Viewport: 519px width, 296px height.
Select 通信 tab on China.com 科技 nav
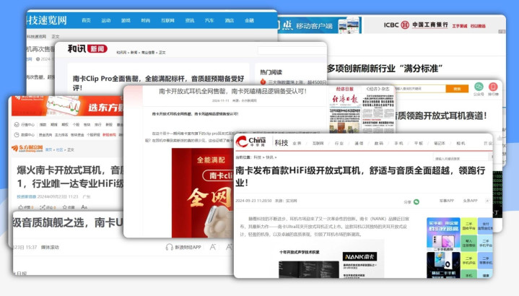(x=359, y=144)
